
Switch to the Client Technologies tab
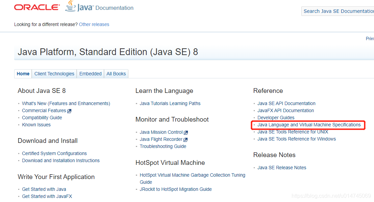[x=54, y=74]
